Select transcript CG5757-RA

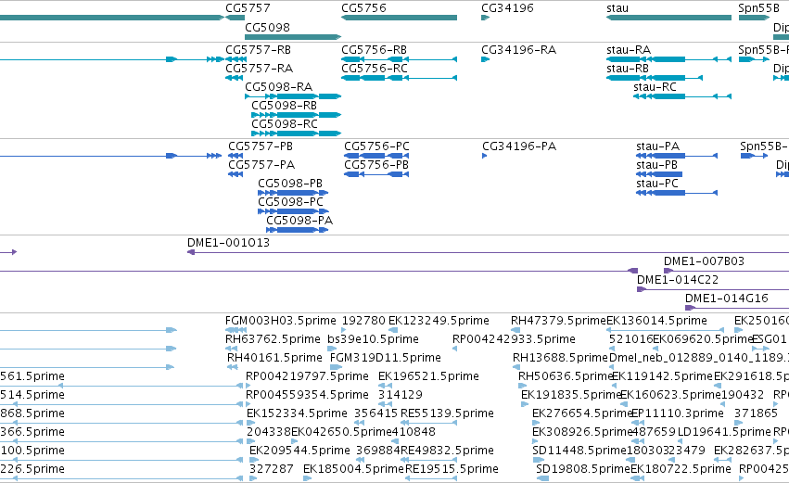click(x=260, y=69)
